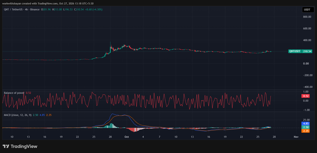The height and width of the screenshot is (153, 317).
Task: Click the 800.00 price axis label
Action: pos(307,17)
